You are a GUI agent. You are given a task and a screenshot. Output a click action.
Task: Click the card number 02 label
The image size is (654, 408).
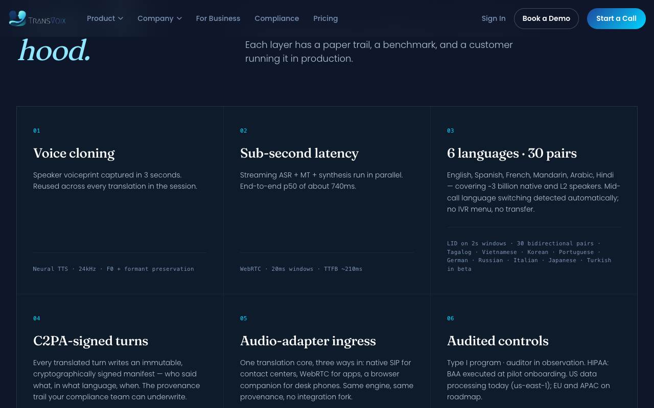pyautogui.click(x=244, y=131)
